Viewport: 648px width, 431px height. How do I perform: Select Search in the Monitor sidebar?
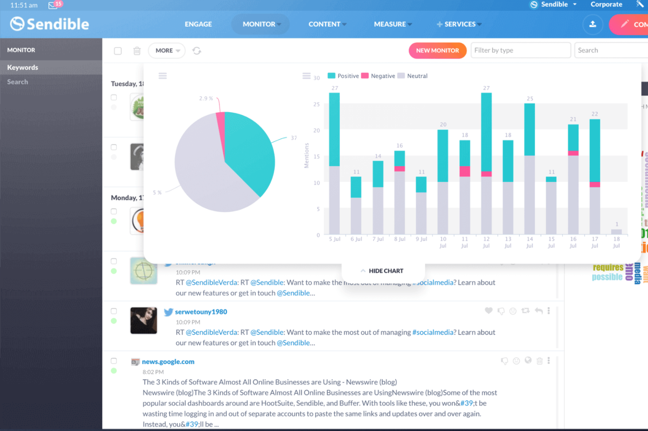point(51,82)
